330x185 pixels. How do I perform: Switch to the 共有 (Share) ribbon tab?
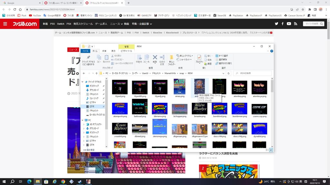coord(104,51)
